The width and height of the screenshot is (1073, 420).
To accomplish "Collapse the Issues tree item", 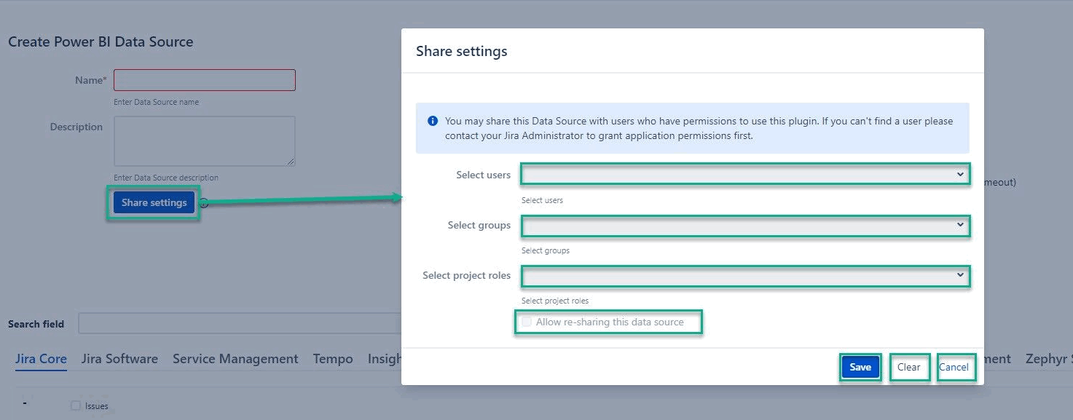I will point(25,403).
